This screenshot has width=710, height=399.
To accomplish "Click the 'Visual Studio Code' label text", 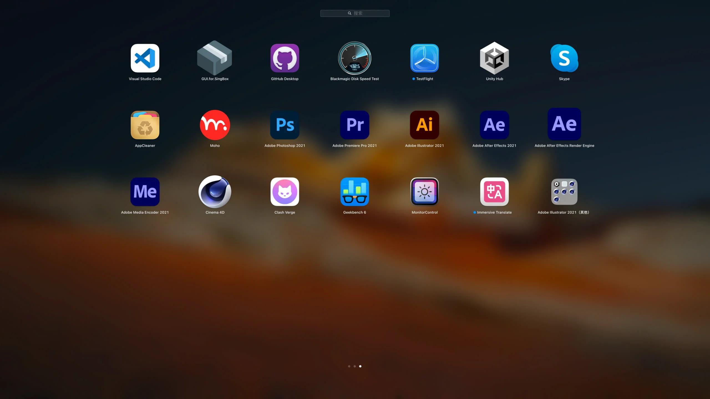I will coord(145,79).
